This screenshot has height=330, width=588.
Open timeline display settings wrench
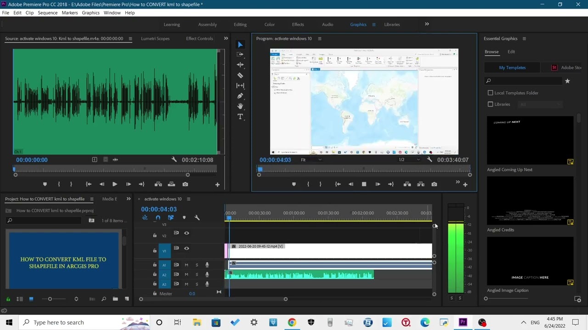197,218
